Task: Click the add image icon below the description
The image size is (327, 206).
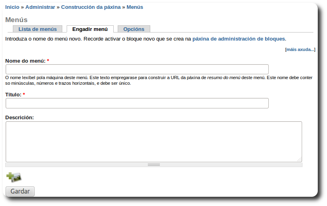Action: click(14, 177)
